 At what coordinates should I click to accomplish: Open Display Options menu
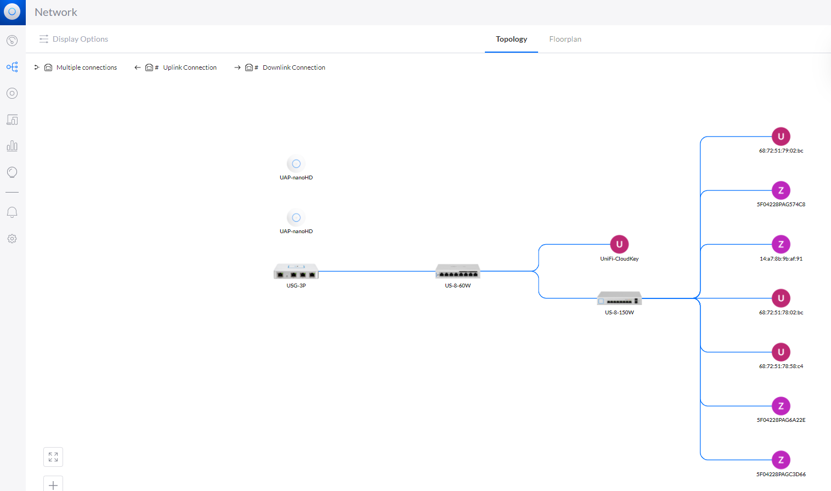(74, 39)
